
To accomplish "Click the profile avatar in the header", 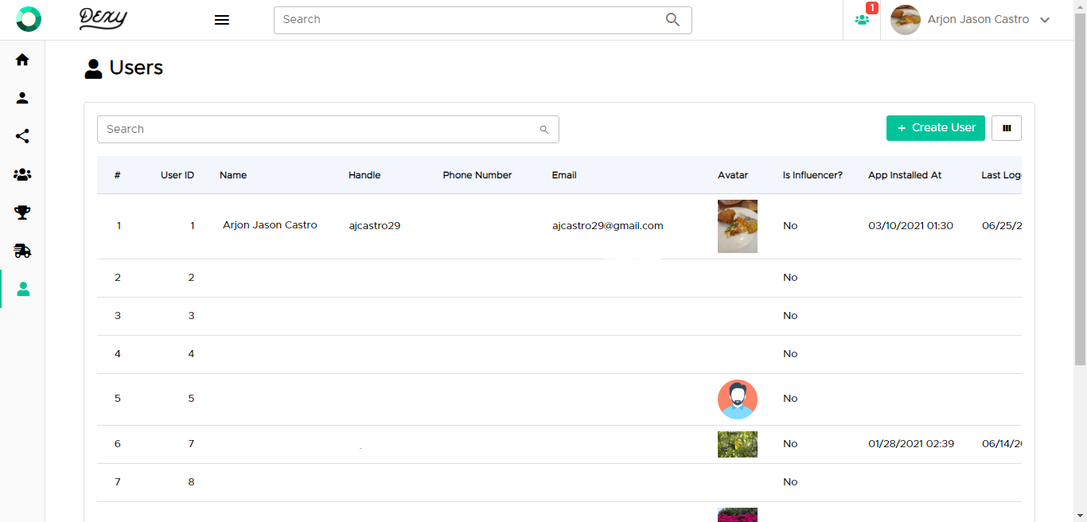I will (x=906, y=20).
